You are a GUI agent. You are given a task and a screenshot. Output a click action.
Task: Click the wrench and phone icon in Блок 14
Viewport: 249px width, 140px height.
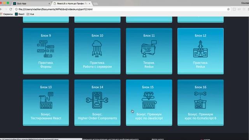[97, 100]
